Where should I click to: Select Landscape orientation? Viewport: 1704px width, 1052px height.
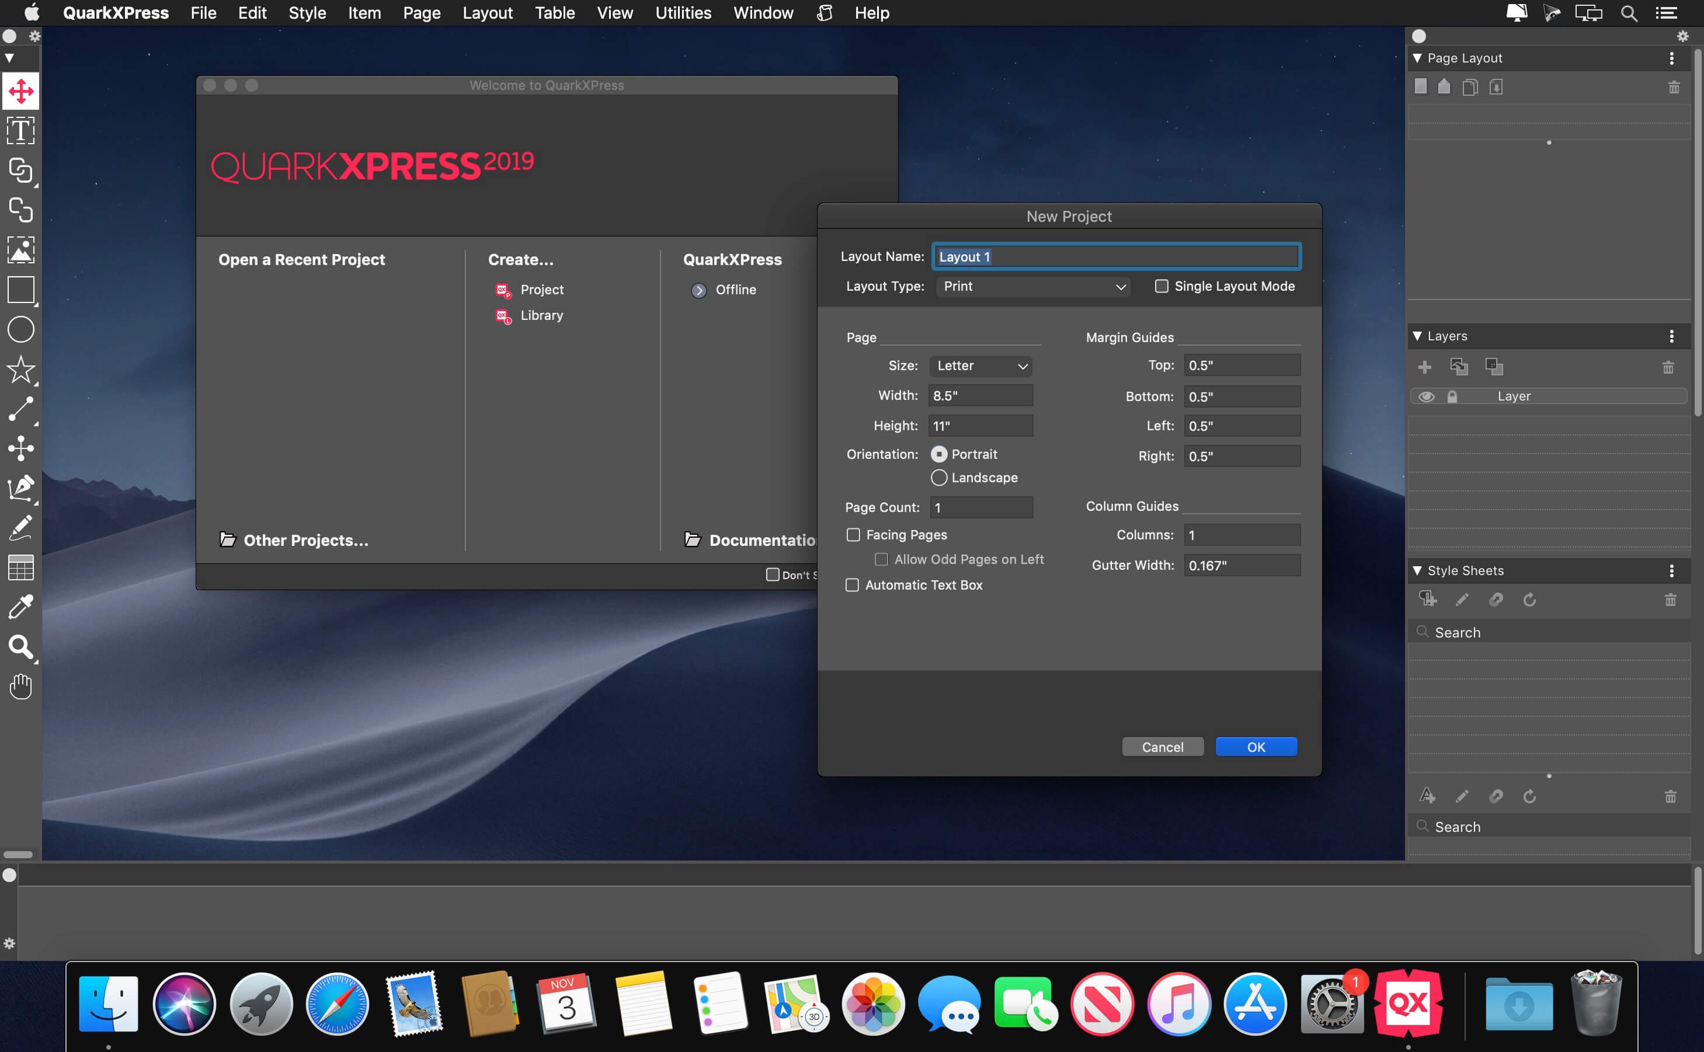[x=938, y=478]
